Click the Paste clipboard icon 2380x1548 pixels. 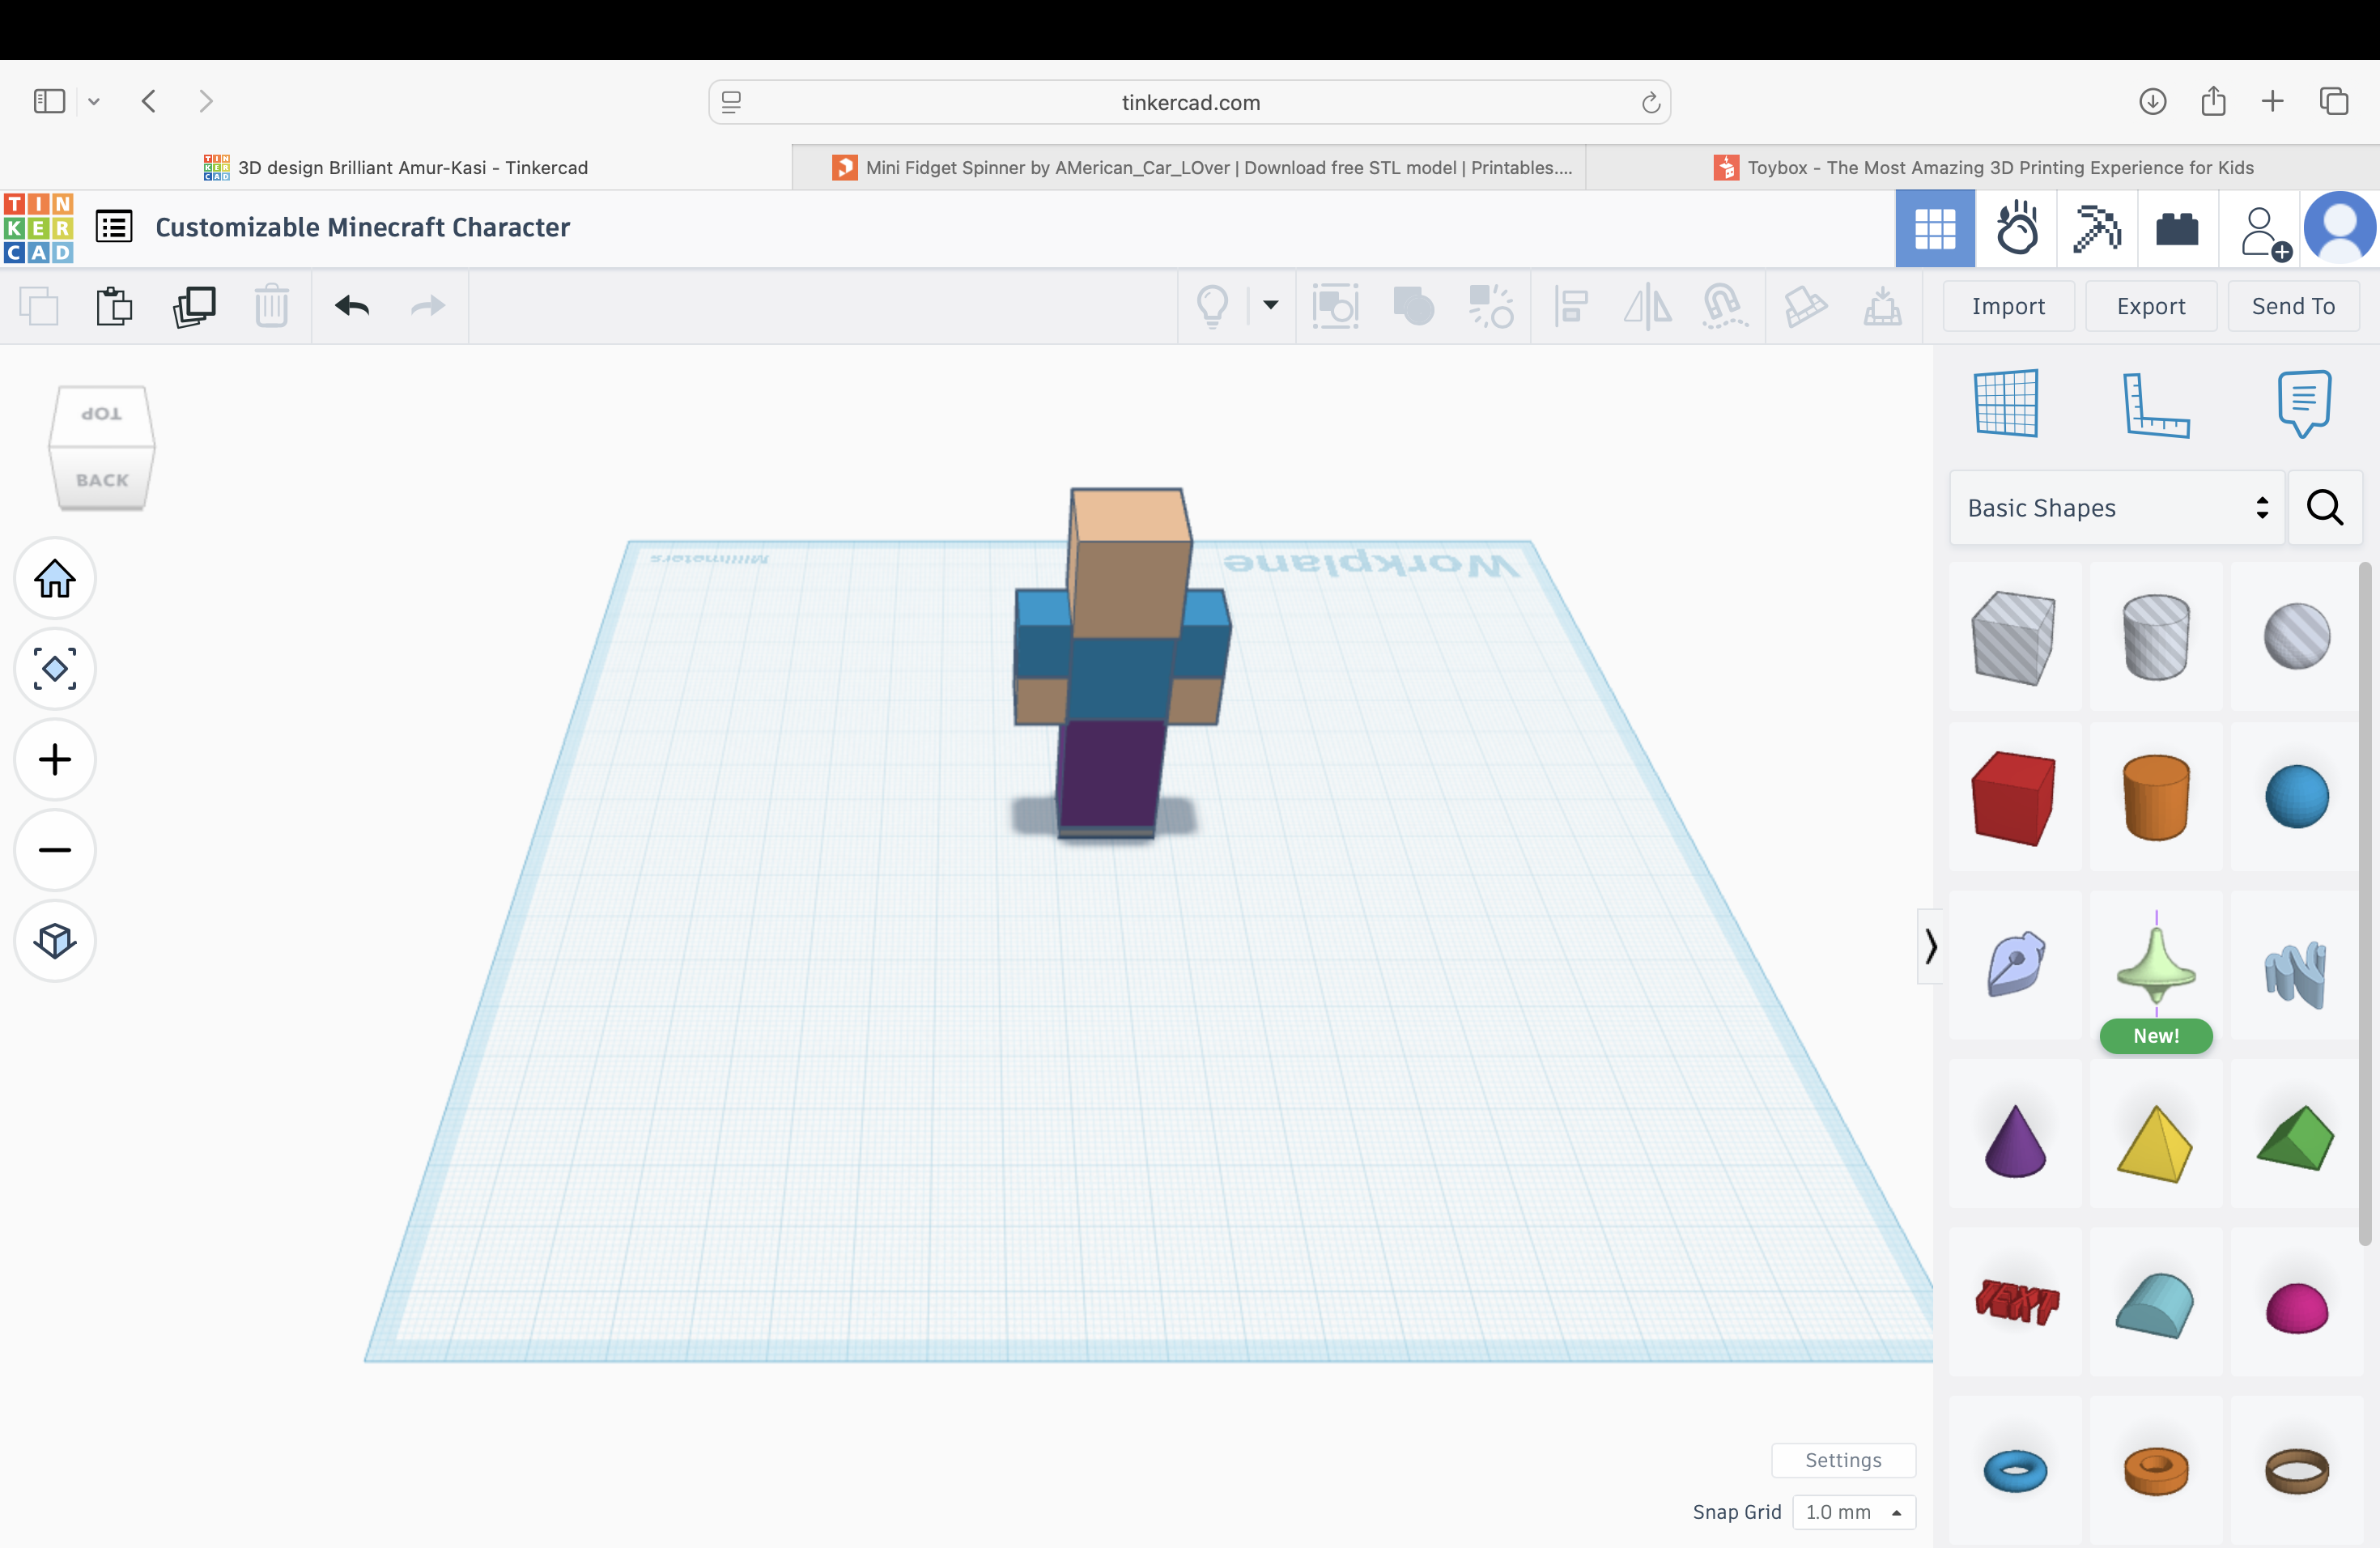click(114, 306)
